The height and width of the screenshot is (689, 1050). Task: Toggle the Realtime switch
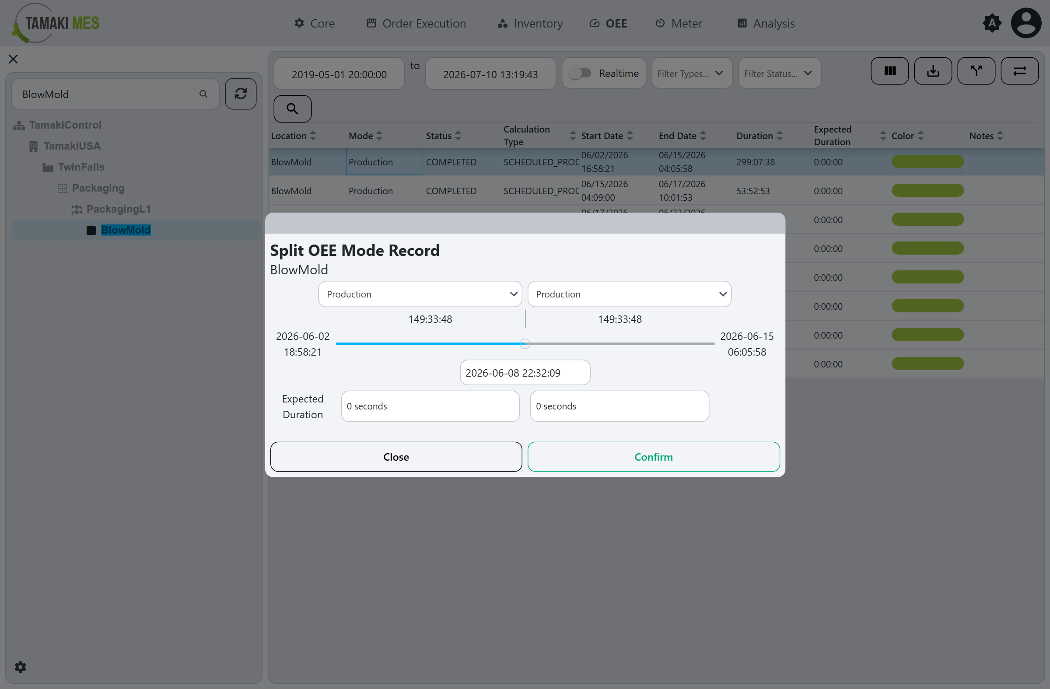click(580, 73)
